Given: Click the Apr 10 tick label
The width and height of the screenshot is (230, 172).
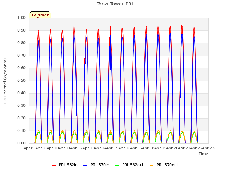Looking at the screenshot, I should (x=52, y=148).
